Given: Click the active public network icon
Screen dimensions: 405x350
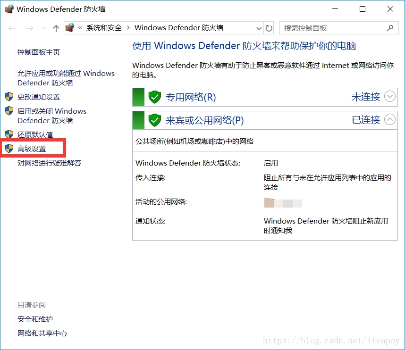Looking at the screenshot, I should click(x=269, y=203).
